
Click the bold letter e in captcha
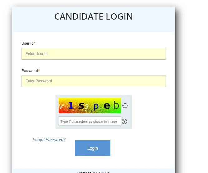107,106
